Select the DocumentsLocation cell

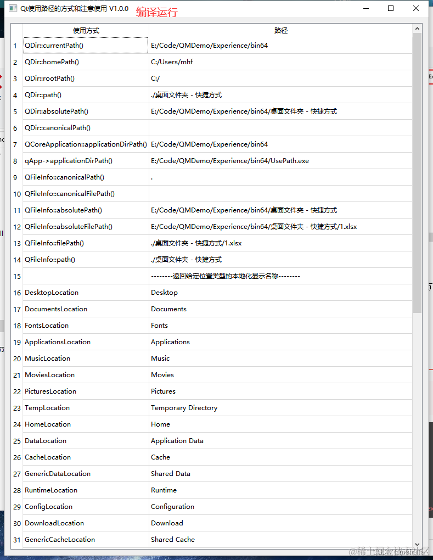(86, 309)
